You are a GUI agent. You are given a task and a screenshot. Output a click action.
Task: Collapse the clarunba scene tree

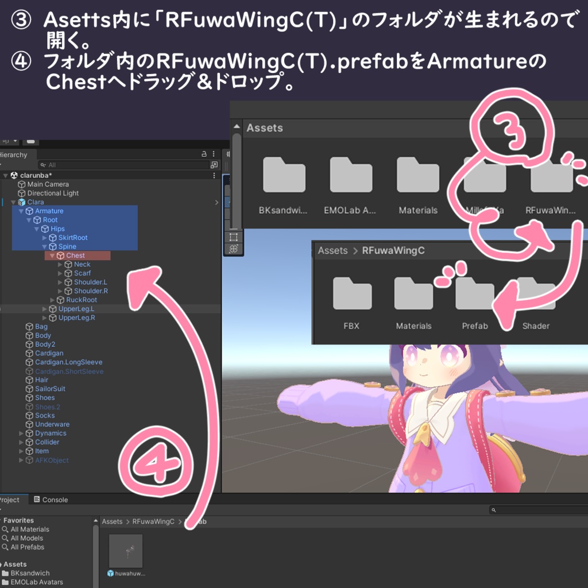point(6,175)
